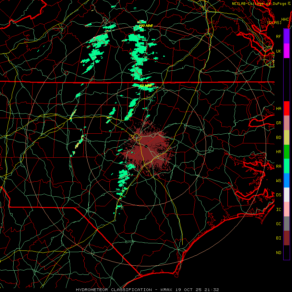Click the HYDROMETEOR CLASSIFICATION title text
This screenshot has height=292, width=292.
(x=114, y=290)
